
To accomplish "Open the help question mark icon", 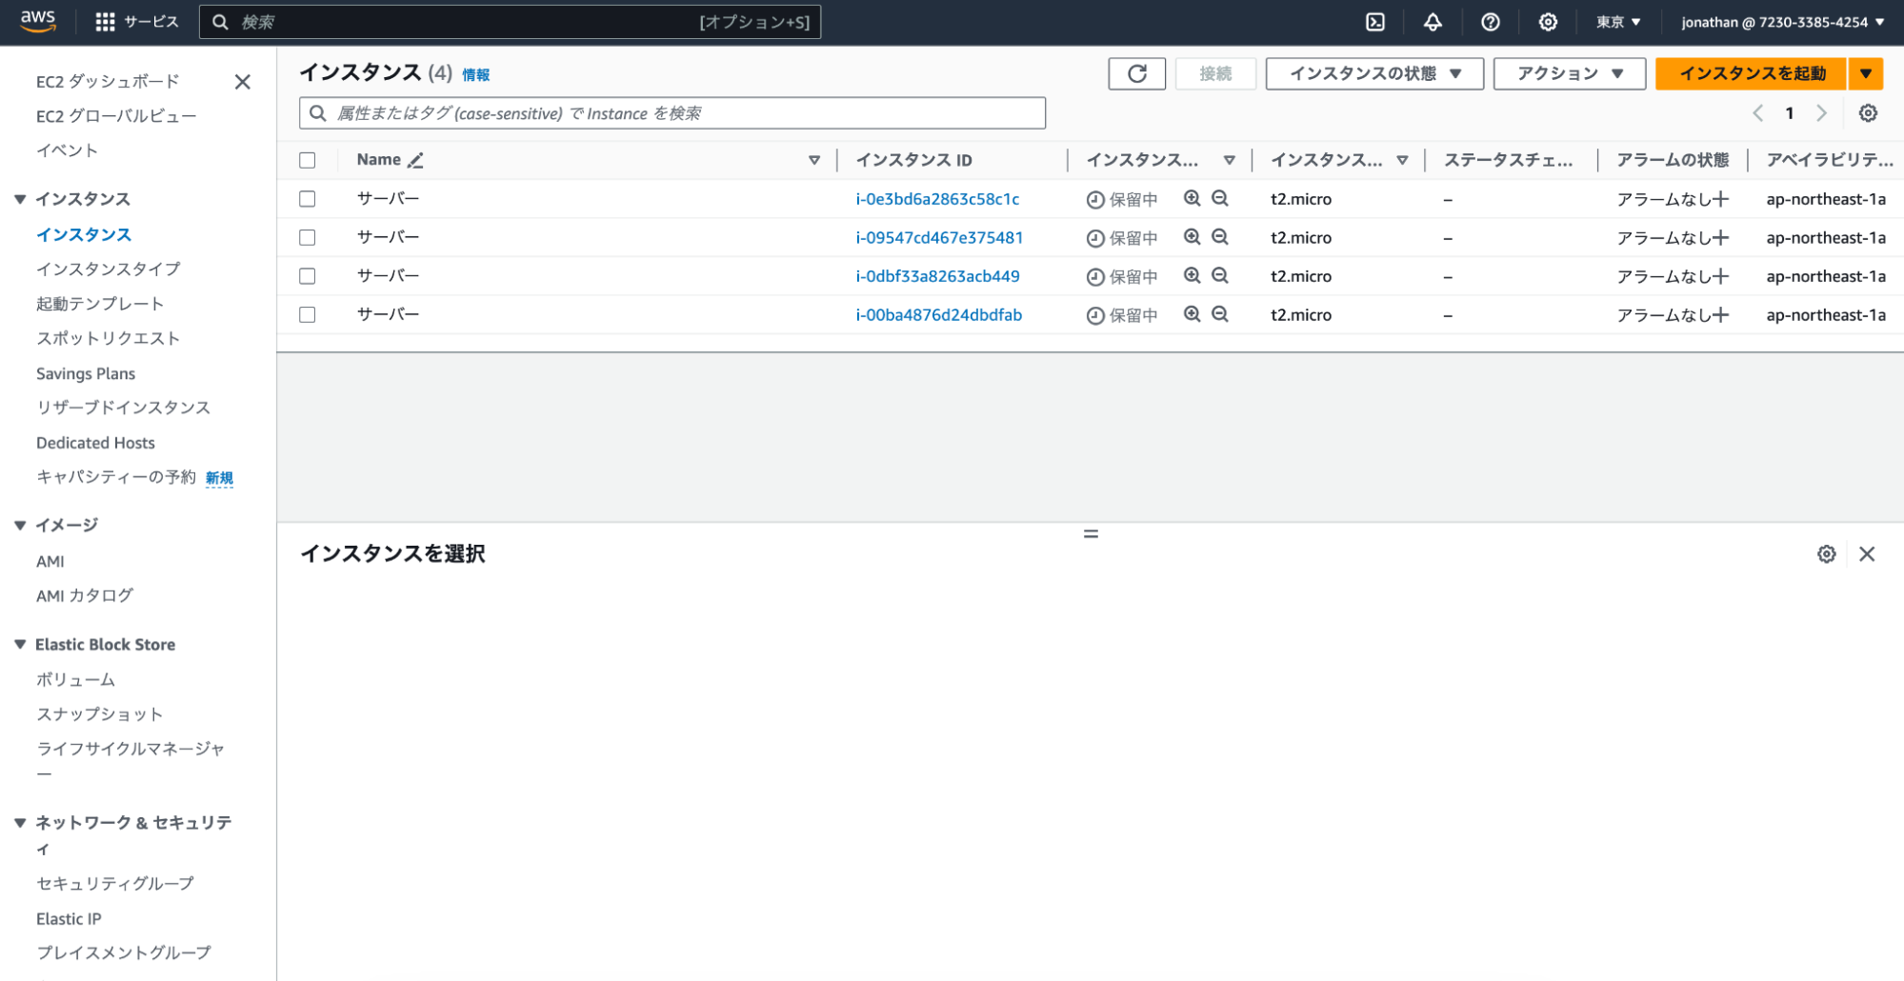I will (x=1491, y=22).
